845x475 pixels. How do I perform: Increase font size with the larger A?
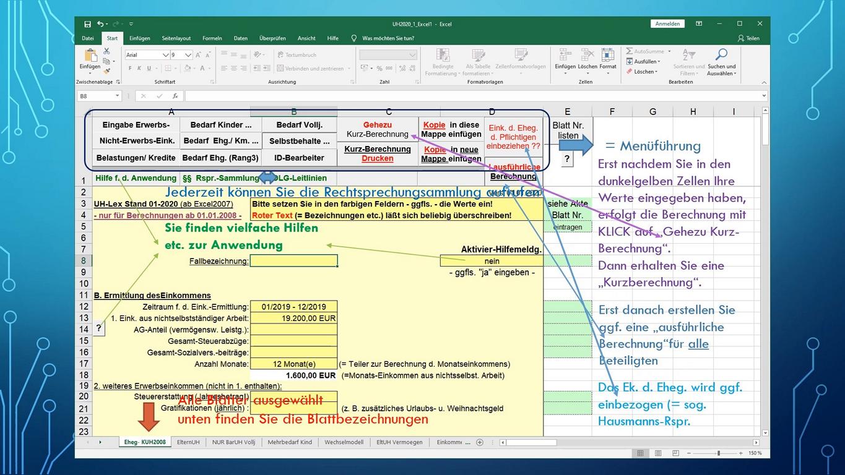point(197,55)
